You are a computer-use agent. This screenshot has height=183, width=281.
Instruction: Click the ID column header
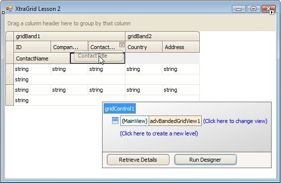[32, 47]
